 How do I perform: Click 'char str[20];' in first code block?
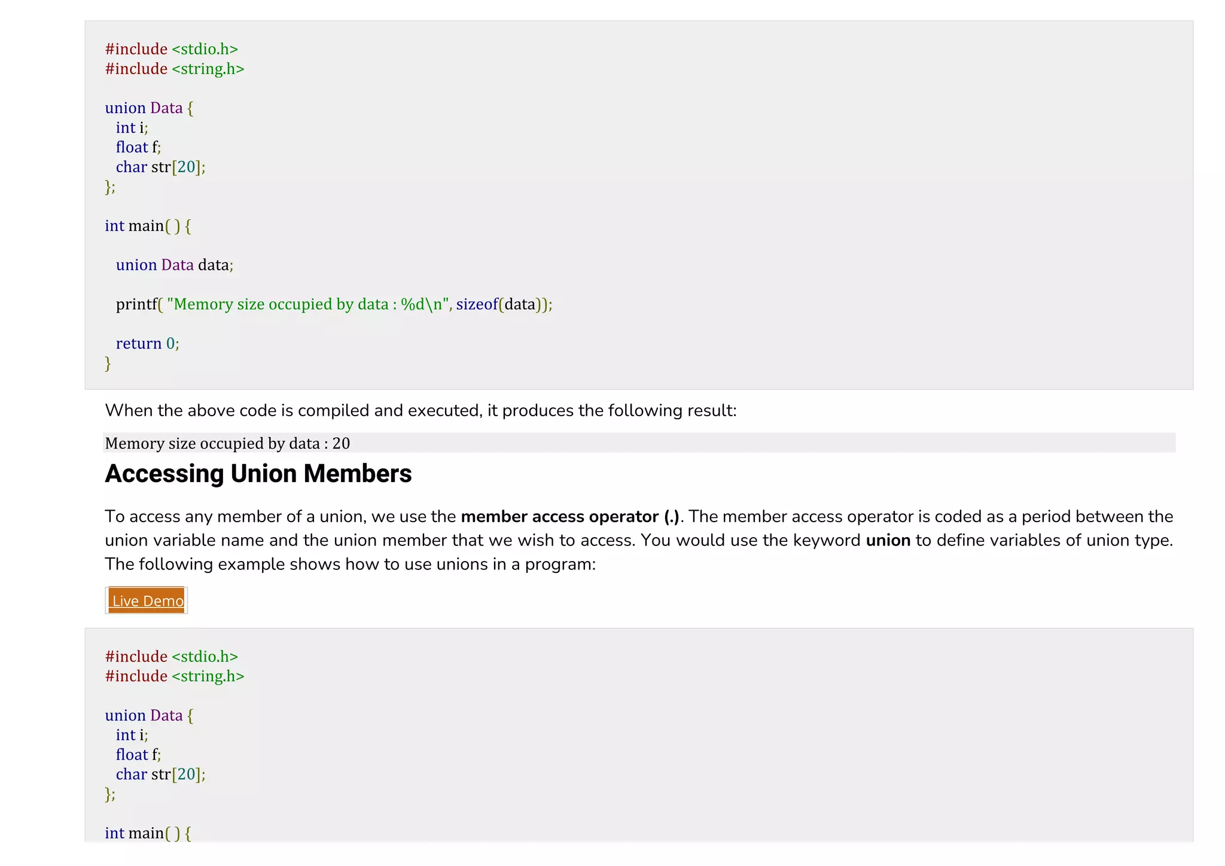(x=161, y=167)
